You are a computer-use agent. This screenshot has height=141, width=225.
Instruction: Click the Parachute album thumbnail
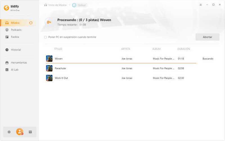click(49, 68)
